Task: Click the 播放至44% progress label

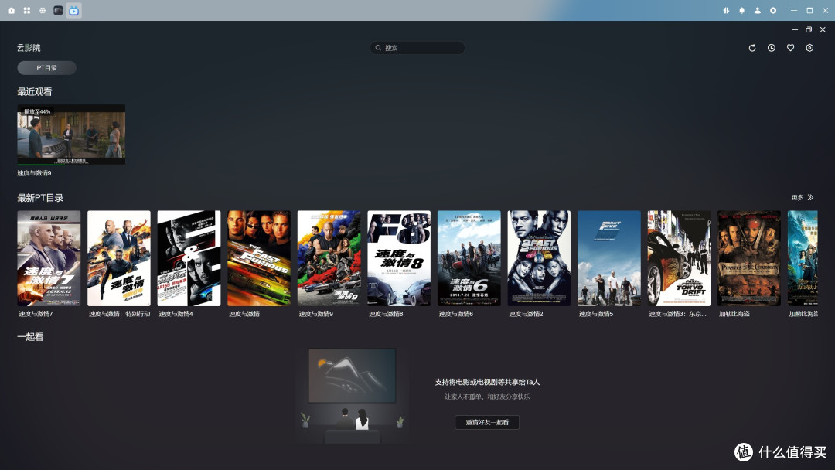Action: [37, 112]
